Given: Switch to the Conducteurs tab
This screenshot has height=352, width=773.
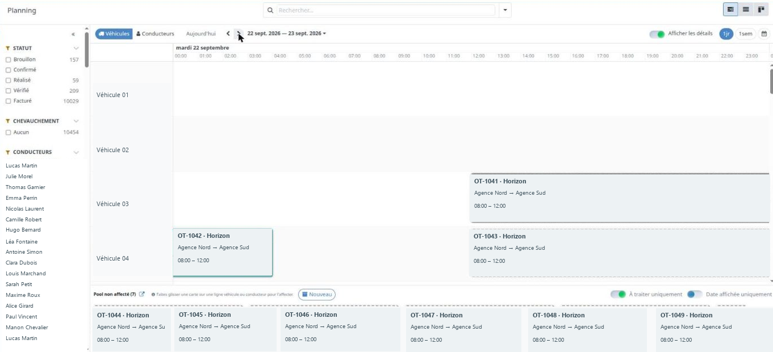Looking at the screenshot, I should (155, 34).
